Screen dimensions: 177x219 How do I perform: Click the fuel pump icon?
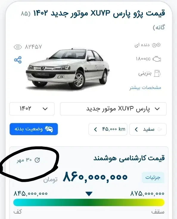click(157, 73)
